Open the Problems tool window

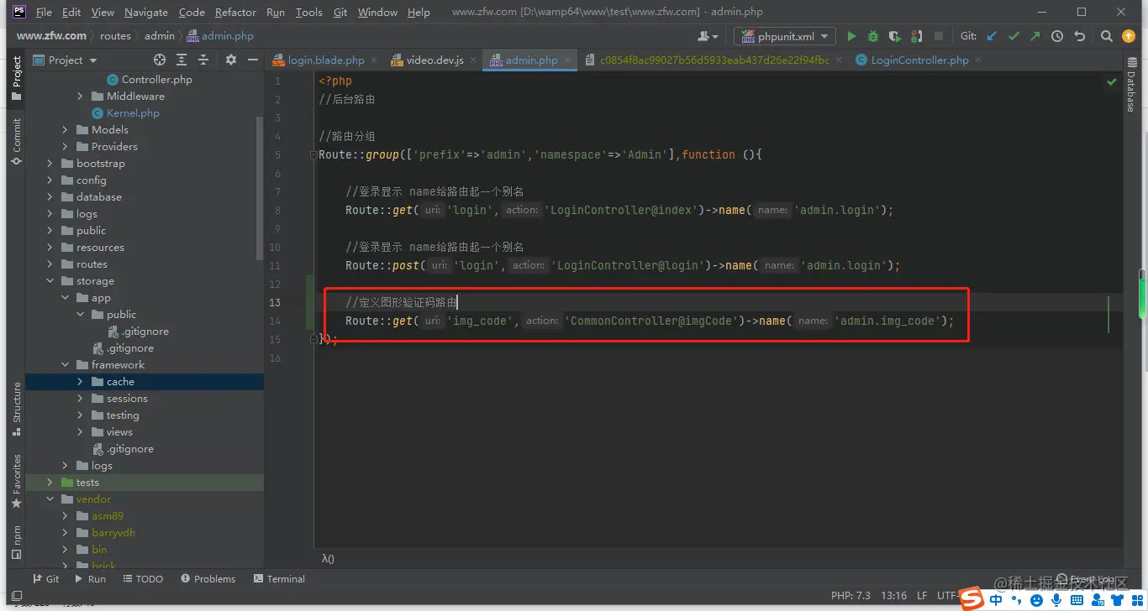tap(208, 579)
